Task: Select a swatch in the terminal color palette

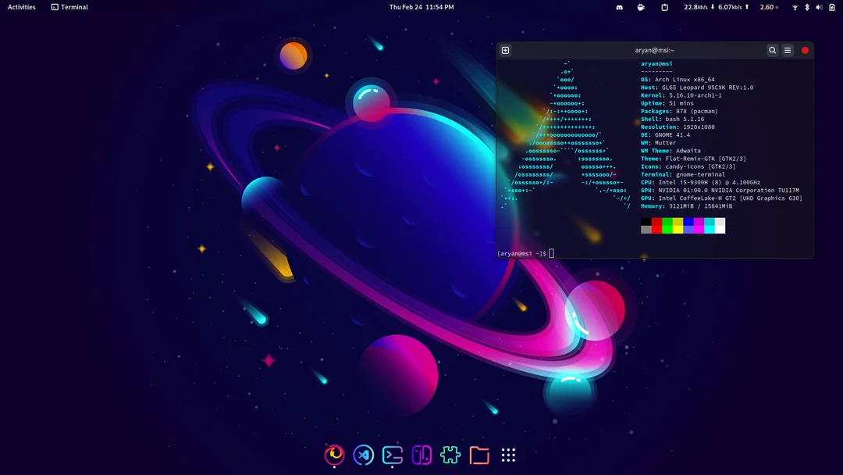Action: 683,225
